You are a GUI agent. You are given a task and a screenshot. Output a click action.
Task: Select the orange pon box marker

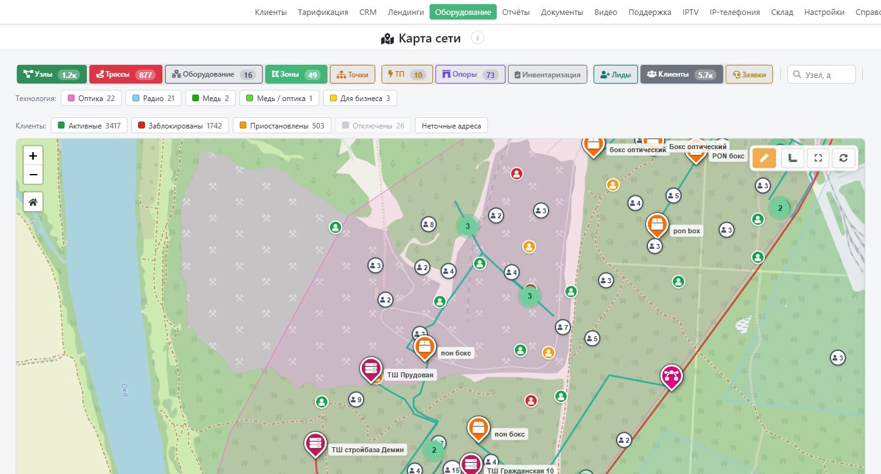[x=657, y=225]
